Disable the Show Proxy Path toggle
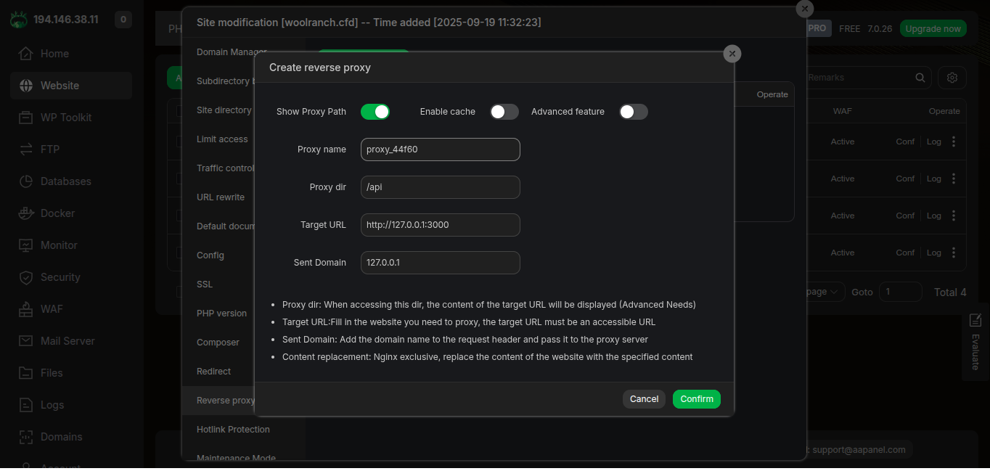This screenshot has height=471, width=990. (375, 112)
